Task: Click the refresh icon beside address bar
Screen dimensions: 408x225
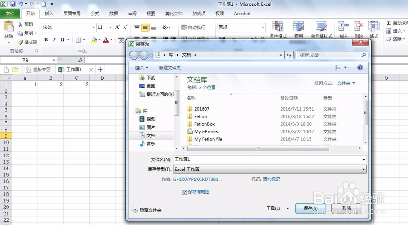Action: [289, 55]
